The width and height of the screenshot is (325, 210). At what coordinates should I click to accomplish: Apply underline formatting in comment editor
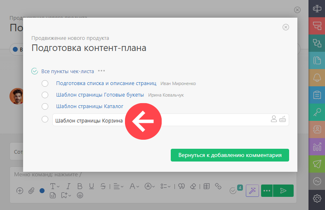92,186
